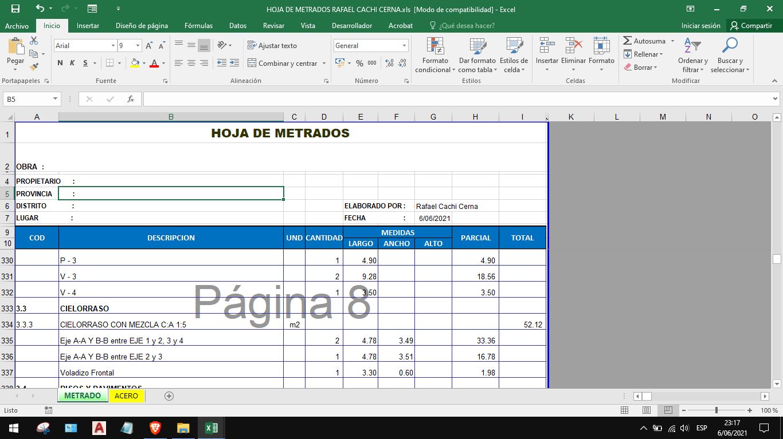
Task: Select the Format Painter brush icon
Action: click(x=34, y=67)
